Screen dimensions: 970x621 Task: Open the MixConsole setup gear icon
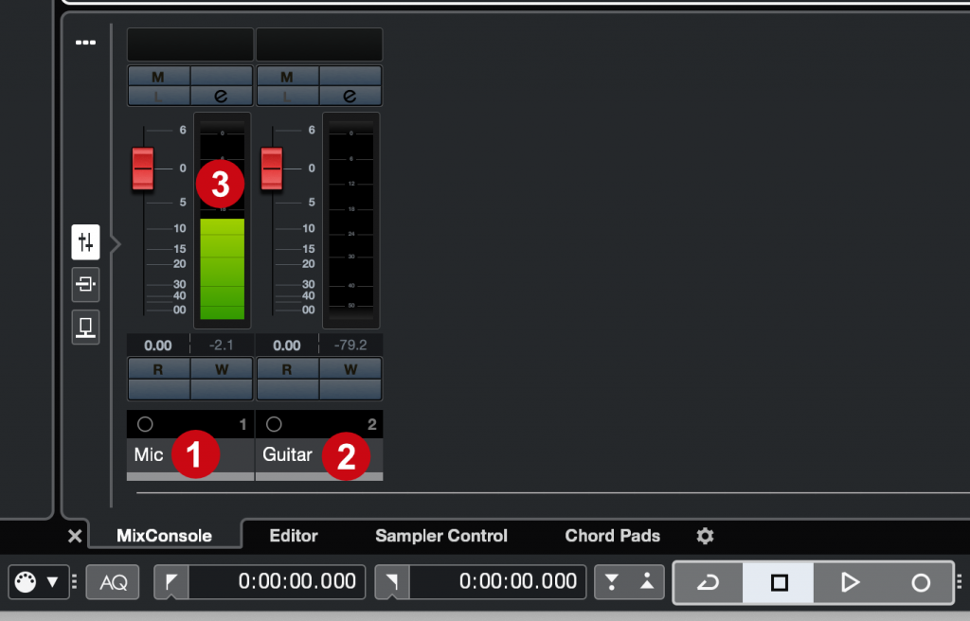coord(705,536)
